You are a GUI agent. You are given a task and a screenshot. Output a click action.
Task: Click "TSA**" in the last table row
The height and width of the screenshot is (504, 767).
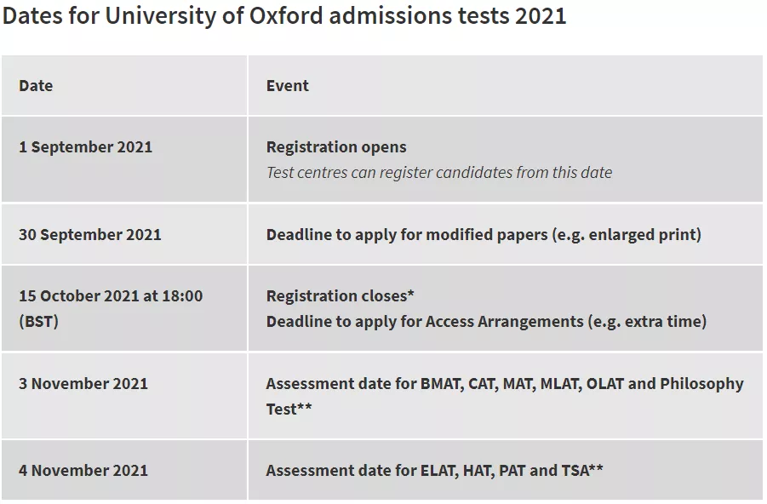click(x=582, y=471)
